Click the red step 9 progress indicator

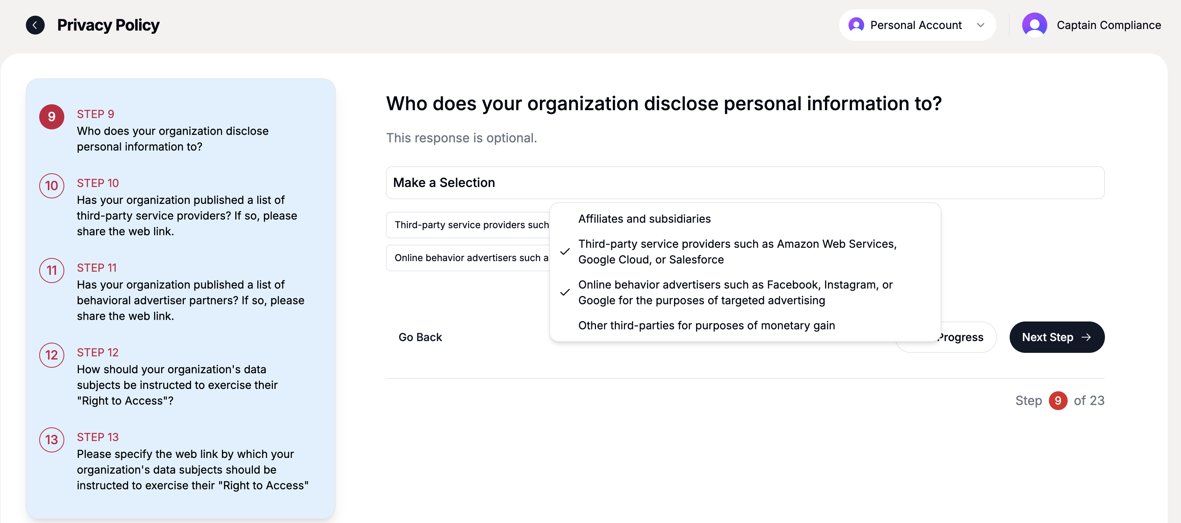click(x=1057, y=401)
